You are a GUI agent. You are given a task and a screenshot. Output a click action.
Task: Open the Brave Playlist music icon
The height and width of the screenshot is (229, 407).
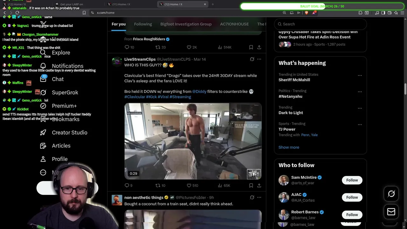point(377,13)
